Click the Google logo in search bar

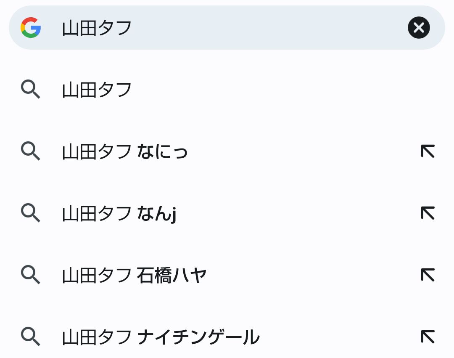[x=31, y=27]
